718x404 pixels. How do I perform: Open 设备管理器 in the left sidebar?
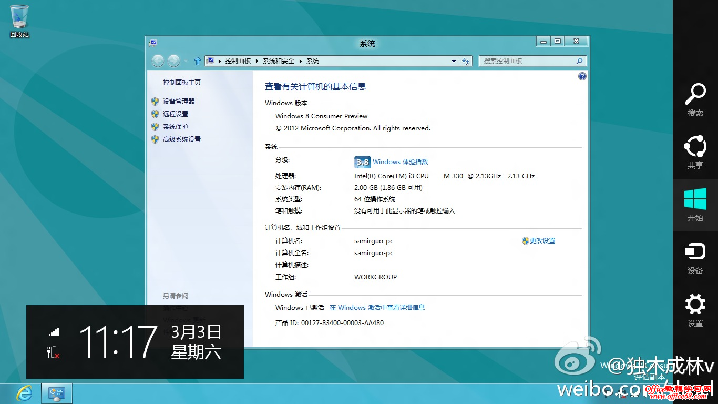(x=179, y=102)
